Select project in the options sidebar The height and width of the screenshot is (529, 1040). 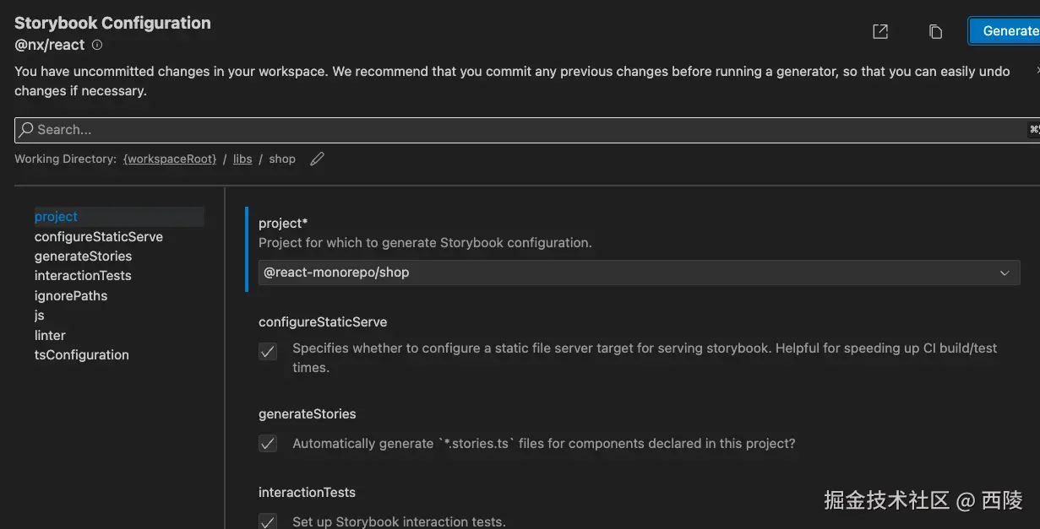[56, 217]
